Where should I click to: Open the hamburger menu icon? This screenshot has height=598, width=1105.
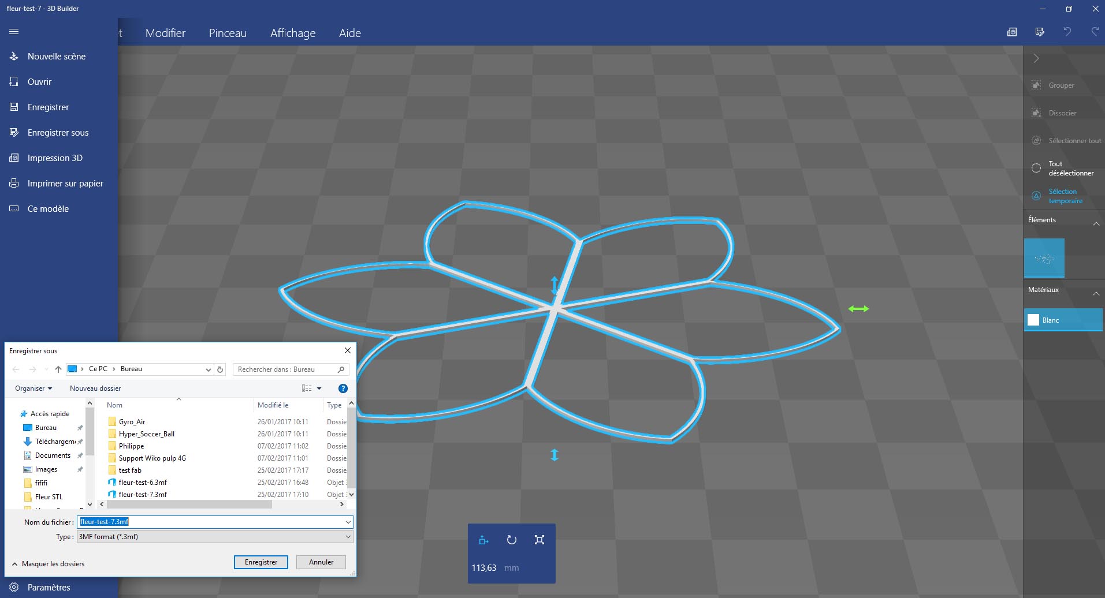14,32
